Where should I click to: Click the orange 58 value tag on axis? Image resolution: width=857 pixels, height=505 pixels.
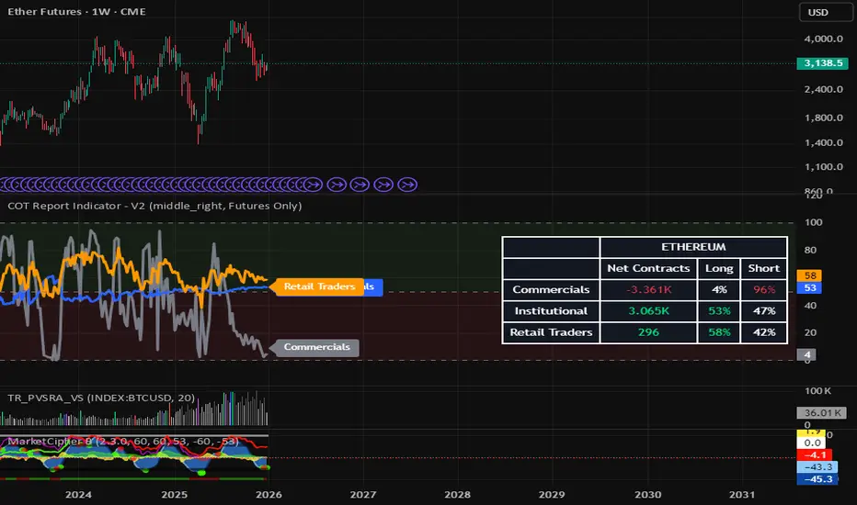point(810,275)
